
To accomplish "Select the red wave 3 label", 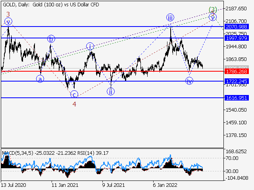I will click(8, 15).
